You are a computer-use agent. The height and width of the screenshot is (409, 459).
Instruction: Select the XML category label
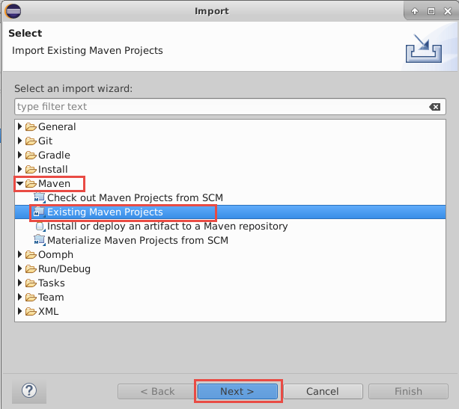tap(49, 311)
